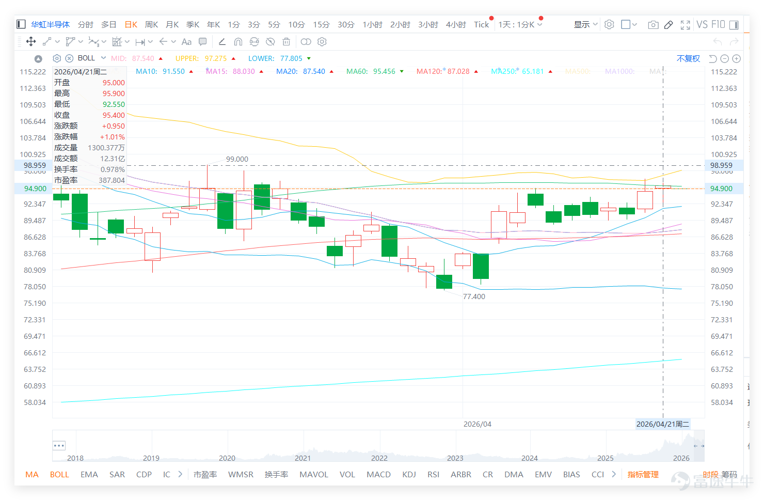Toggle the RSI indicator
The height and width of the screenshot is (500, 764).
[x=434, y=474]
